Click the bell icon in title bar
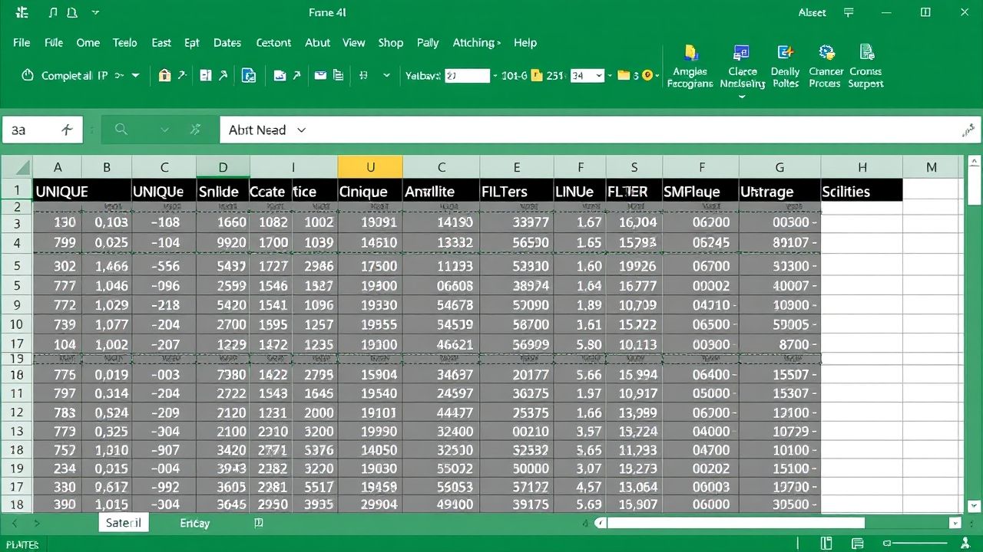This screenshot has height=552, width=983. (72, 12)
